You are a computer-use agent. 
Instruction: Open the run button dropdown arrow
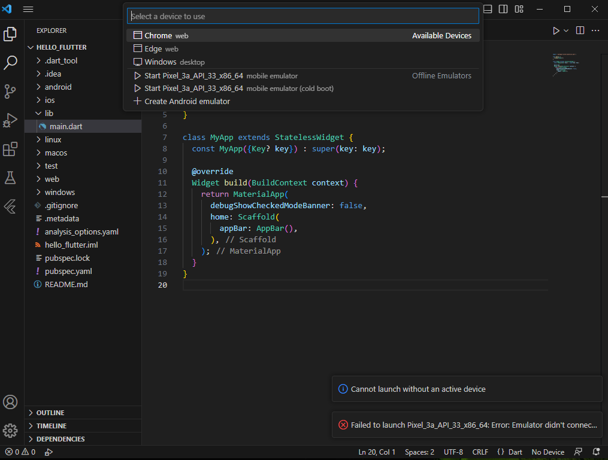(566, 31)
